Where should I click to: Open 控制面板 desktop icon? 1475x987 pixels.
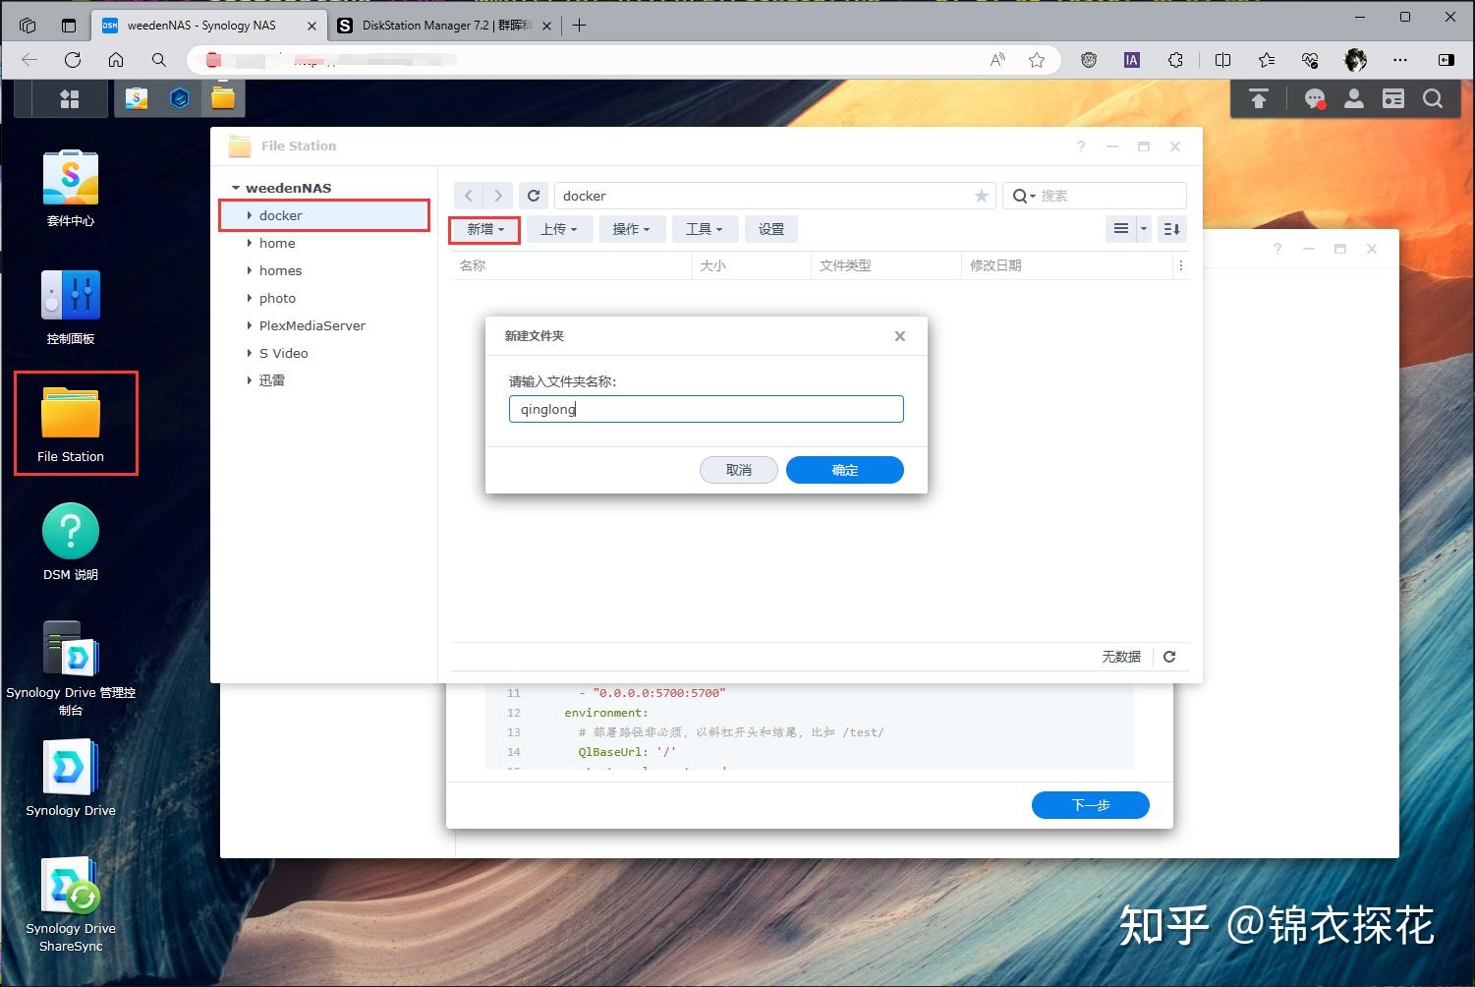coord(71,307)
